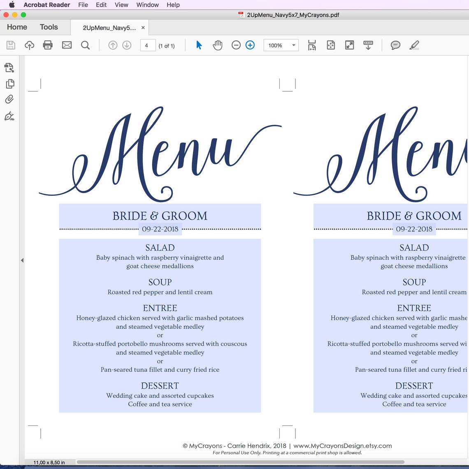Screen dimensions: 469x469
Task: Click the Attachments paperclip icon
Action: [10, 99]
